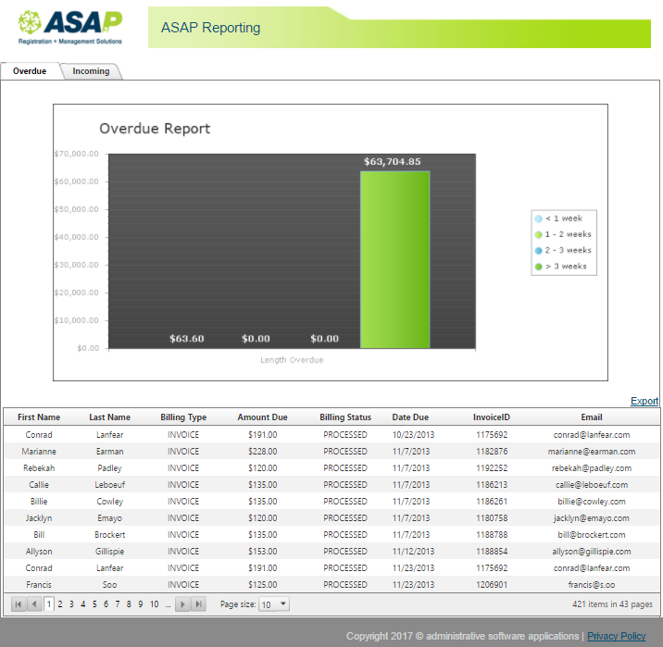
Task: Click the Export link
Action: (x=644, y=401)
